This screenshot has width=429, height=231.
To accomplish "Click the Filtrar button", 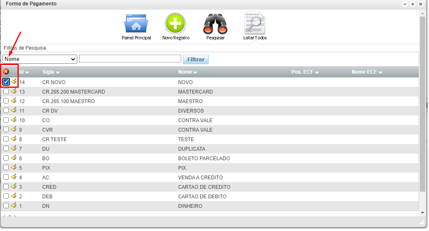I will [196, 60].
